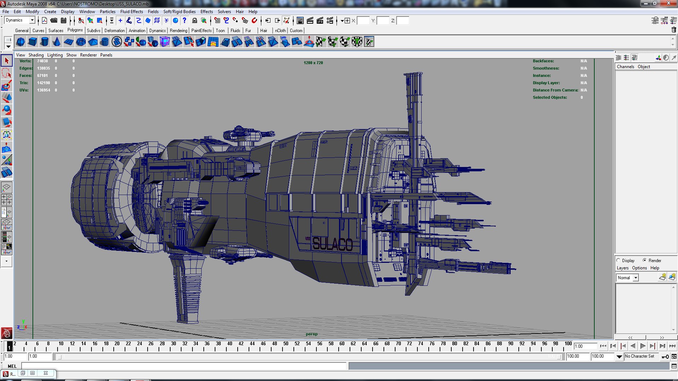Screen dimensions: 678x381
Task: Select the Scale tool in toolbox
Action: (x=7, y=123)
